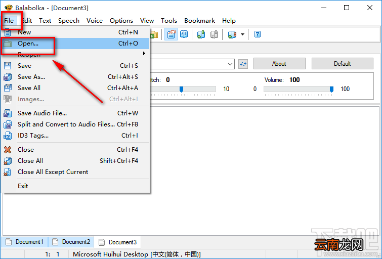Click the Open folder icon in File menu
The width and height of the screenshot is (382, 259).
click(x=8, y=44)
